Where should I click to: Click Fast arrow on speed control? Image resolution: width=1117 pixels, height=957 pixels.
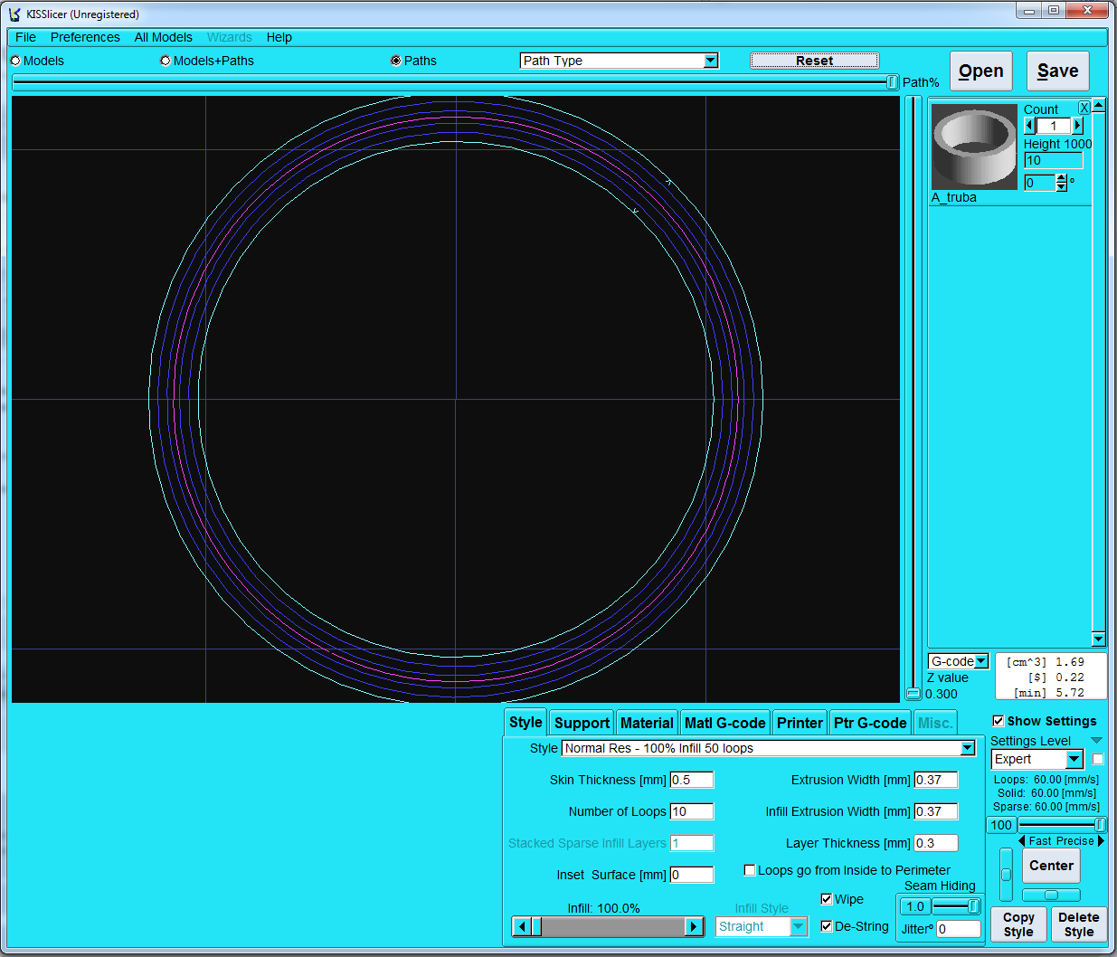tap(1022, 841)
